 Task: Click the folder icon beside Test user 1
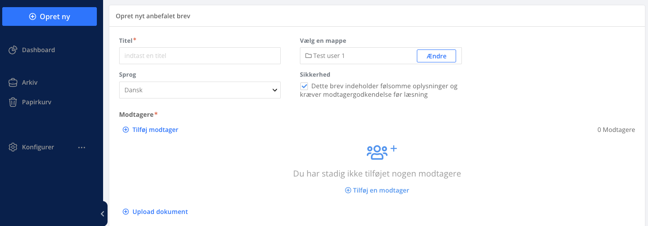(x=308, y=56)
